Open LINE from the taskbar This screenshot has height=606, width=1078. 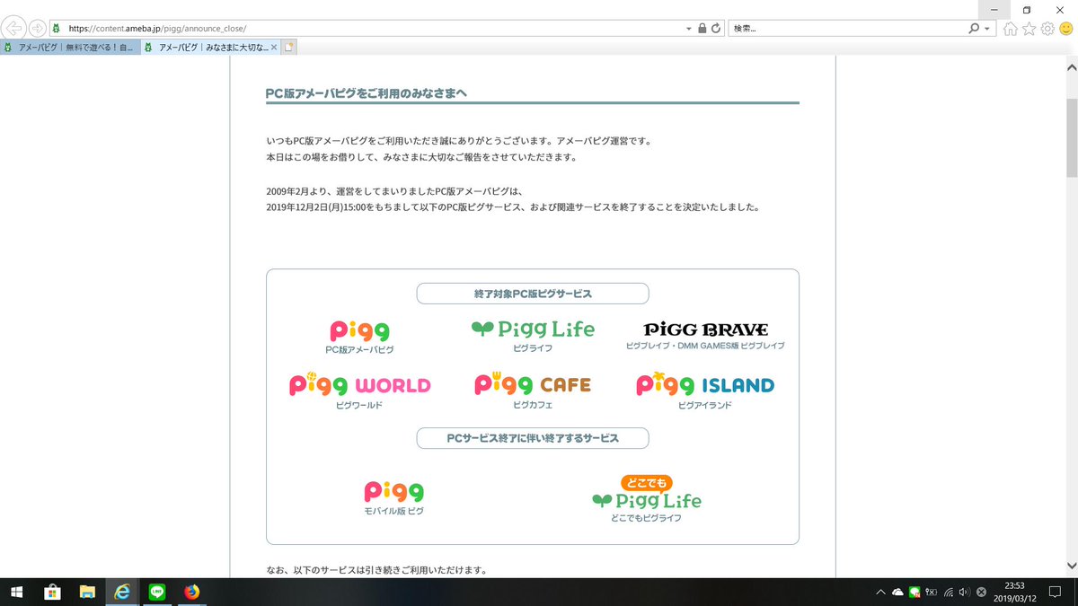[x=157, y=592]
